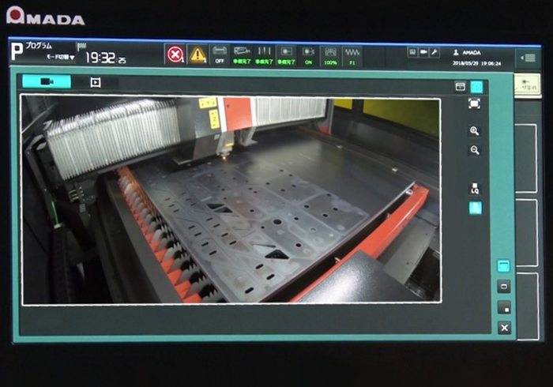Click the AMADA logo above the screen
Screen dimensions: 553x387
[46, 16]
